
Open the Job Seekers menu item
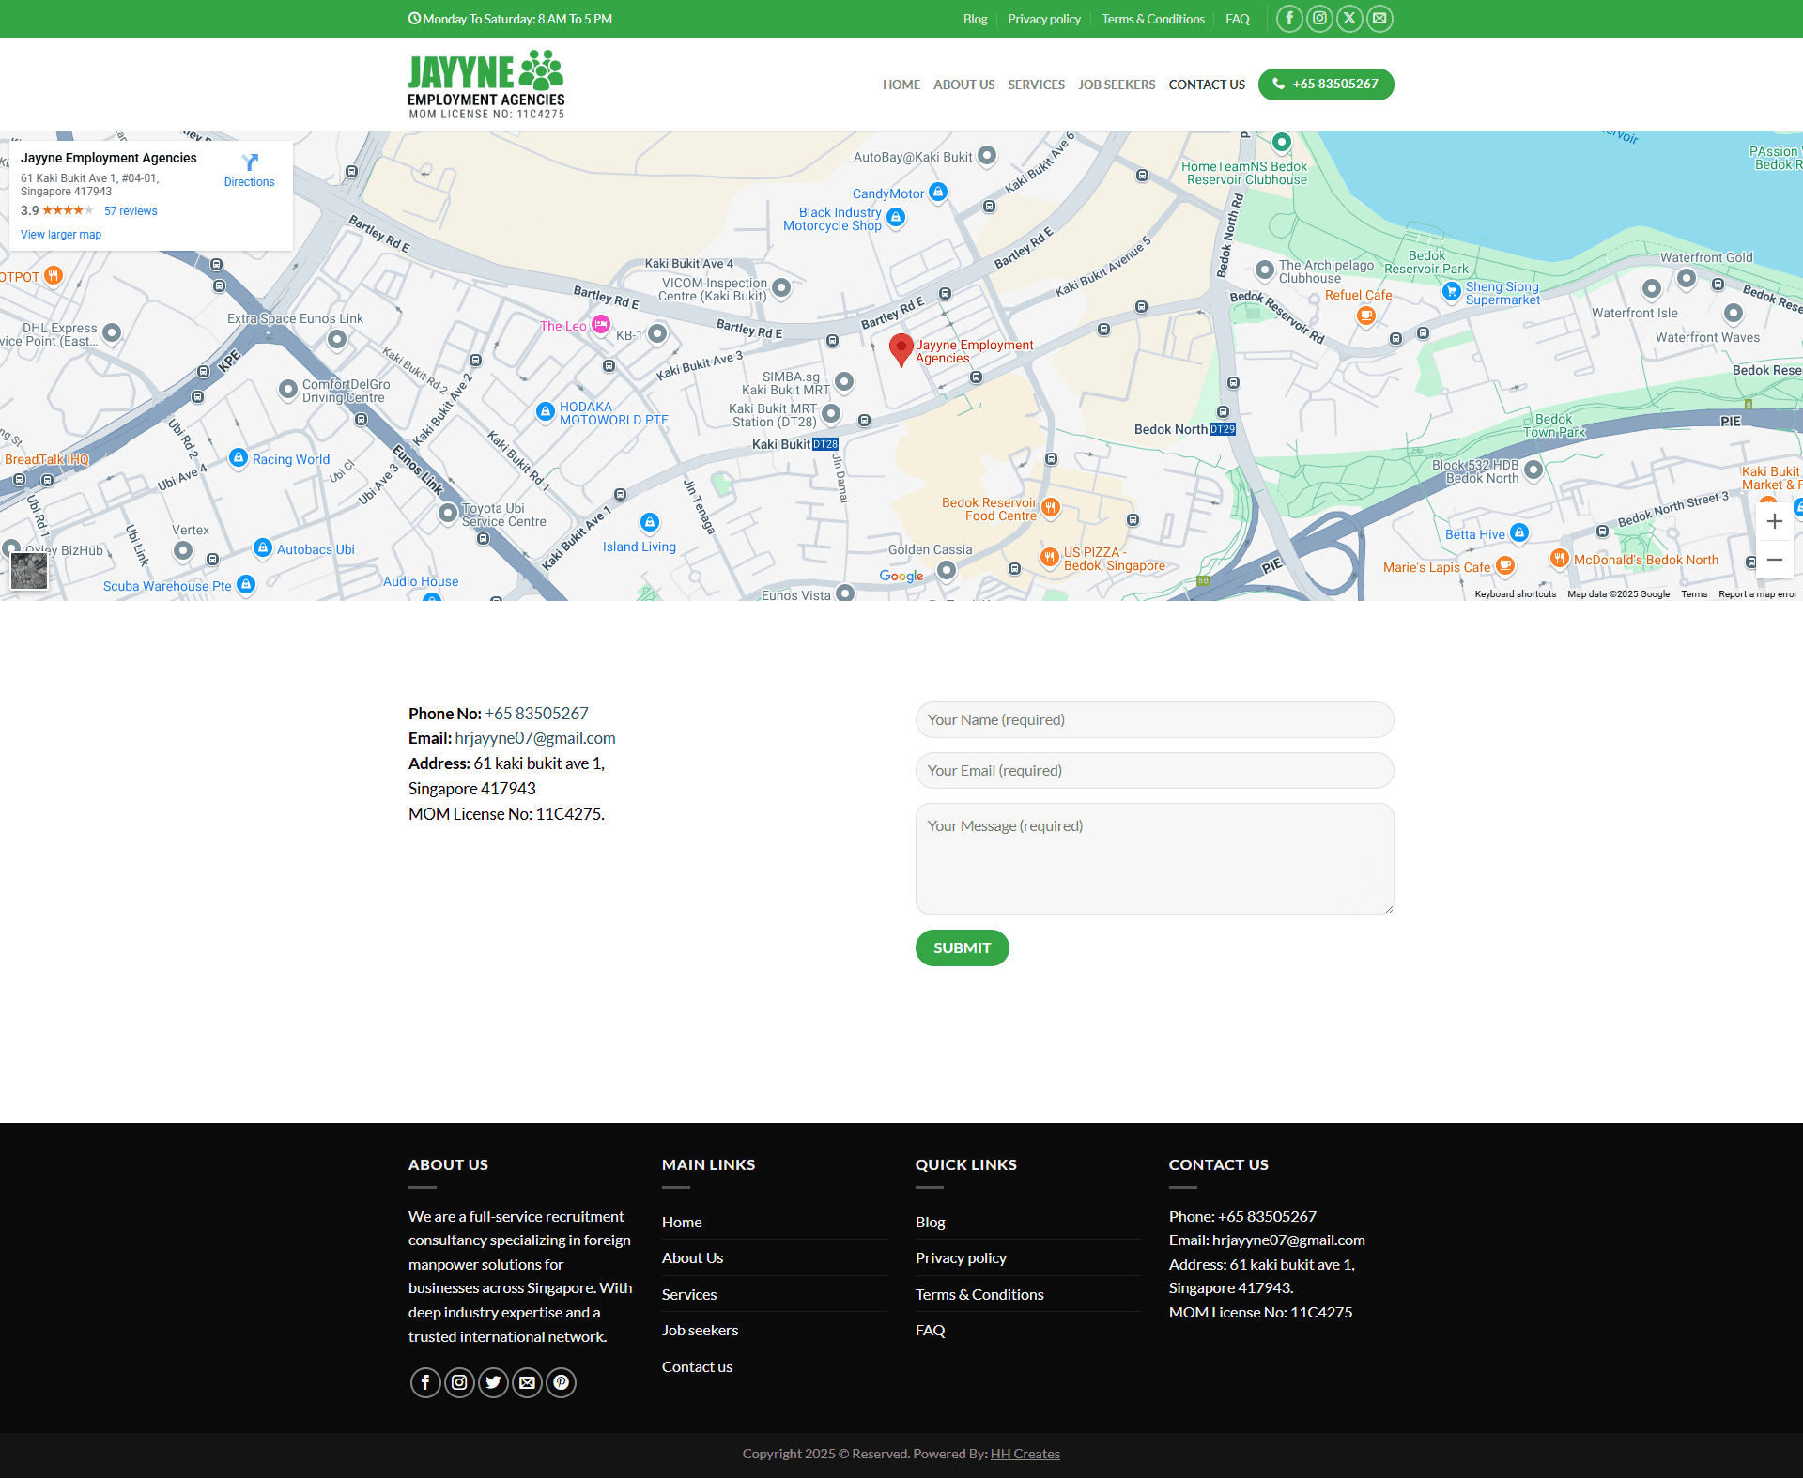tap(1117, 85)
